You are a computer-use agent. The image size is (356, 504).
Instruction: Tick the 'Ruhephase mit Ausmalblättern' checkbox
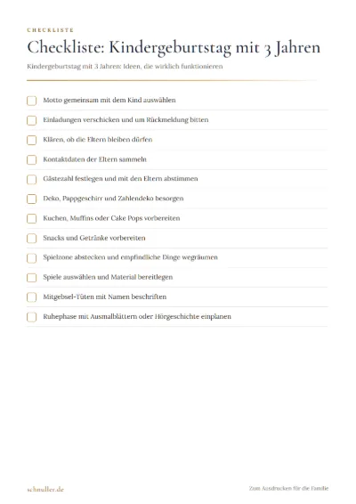(x=31, y=317)
